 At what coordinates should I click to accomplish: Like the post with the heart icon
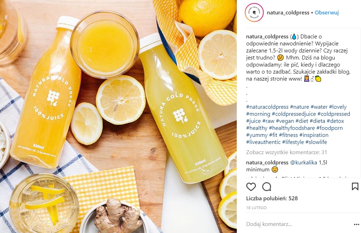tap(251, 187)
